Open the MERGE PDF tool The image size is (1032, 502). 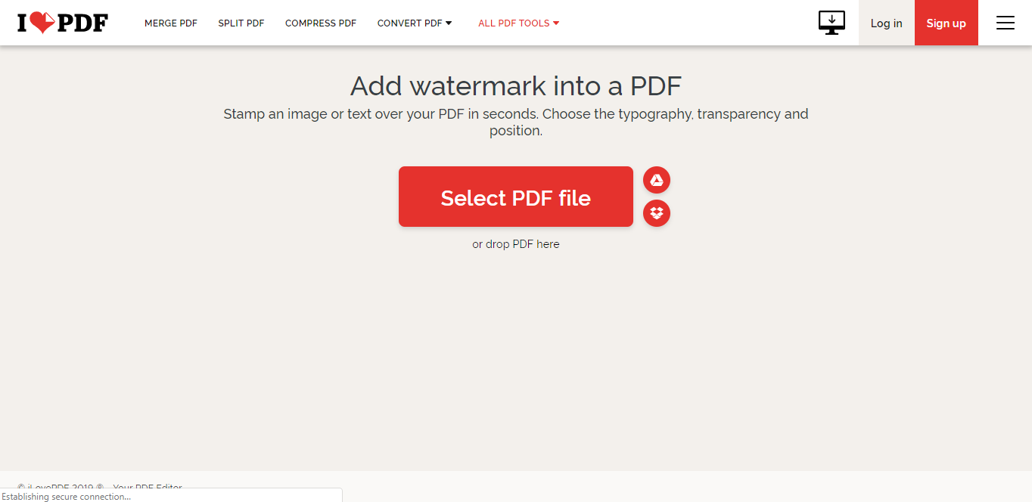(170, 23)
